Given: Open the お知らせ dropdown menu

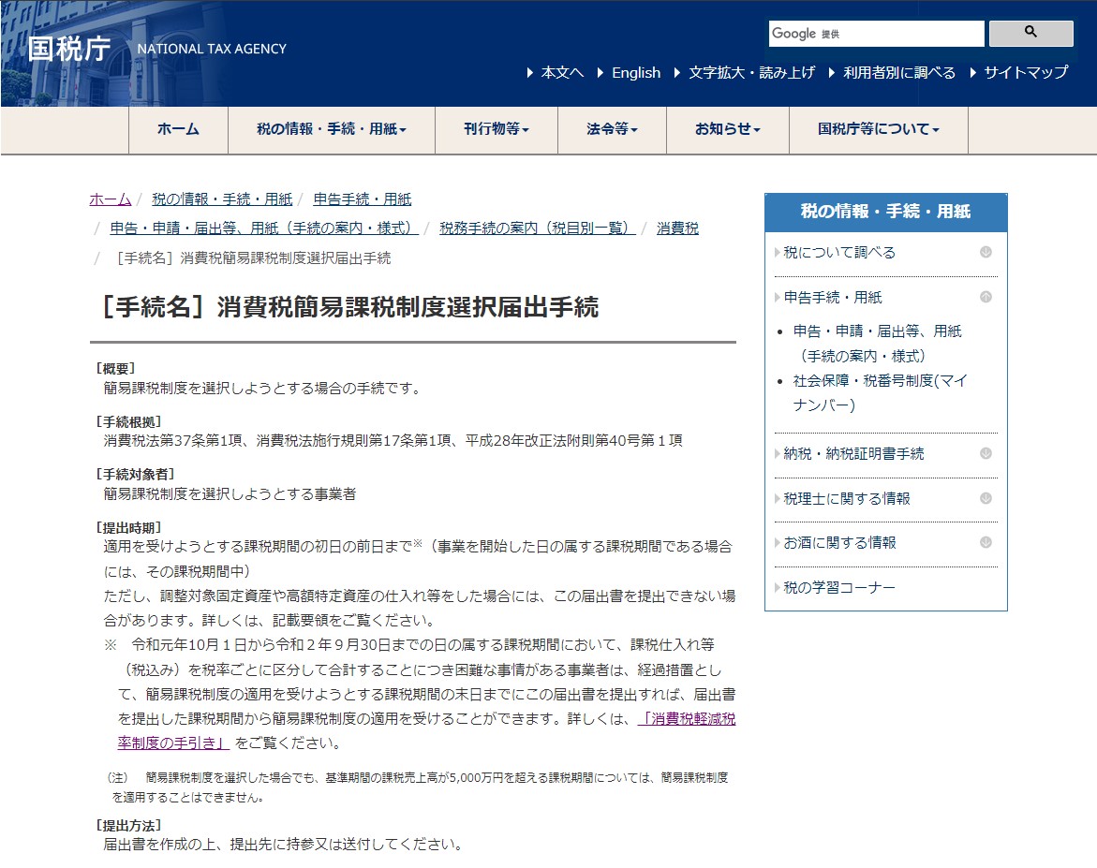Looking at the screenshot, I should 728,129.
